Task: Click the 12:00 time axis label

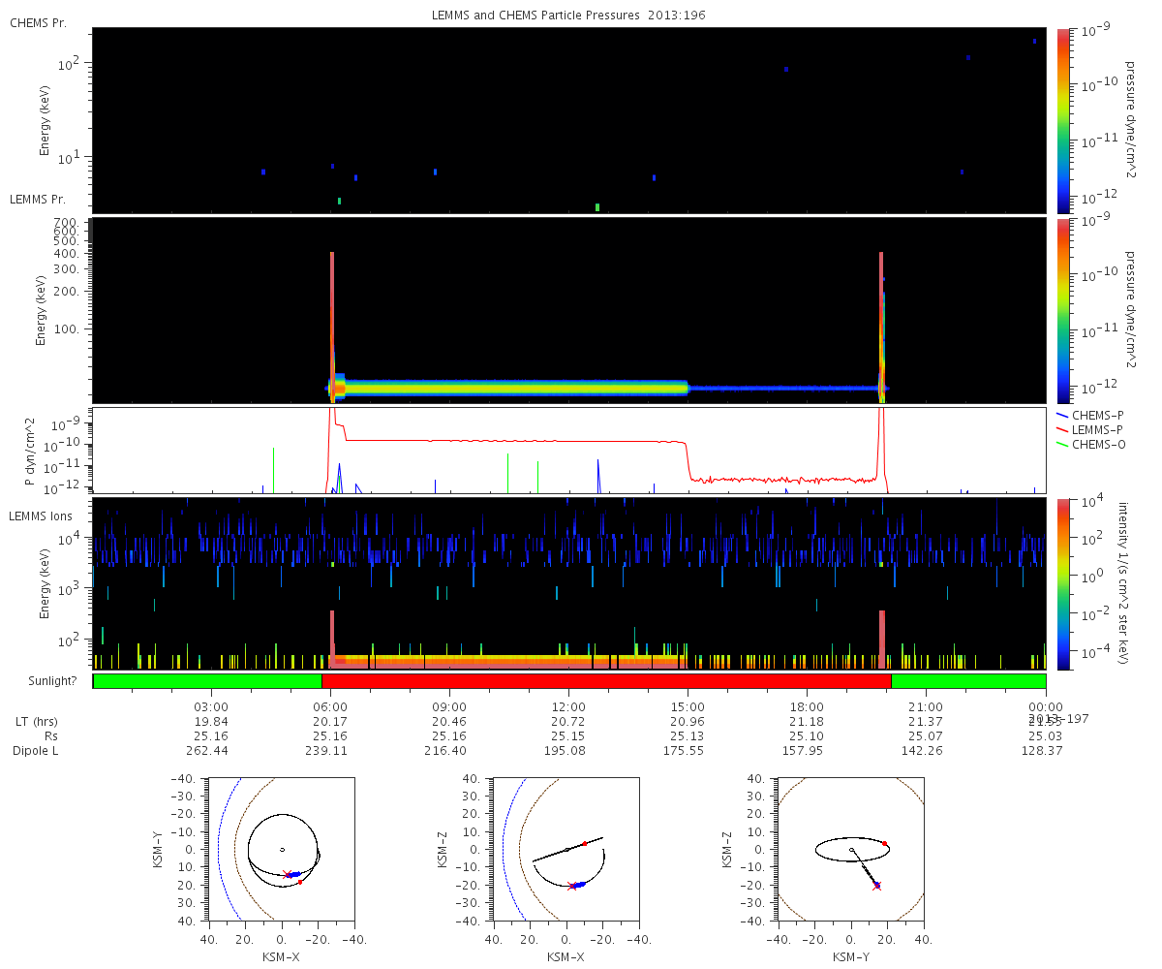Action: coord(568,707)
